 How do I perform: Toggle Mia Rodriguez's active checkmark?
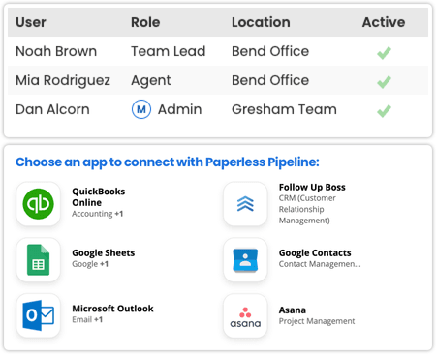coord(384,82)
